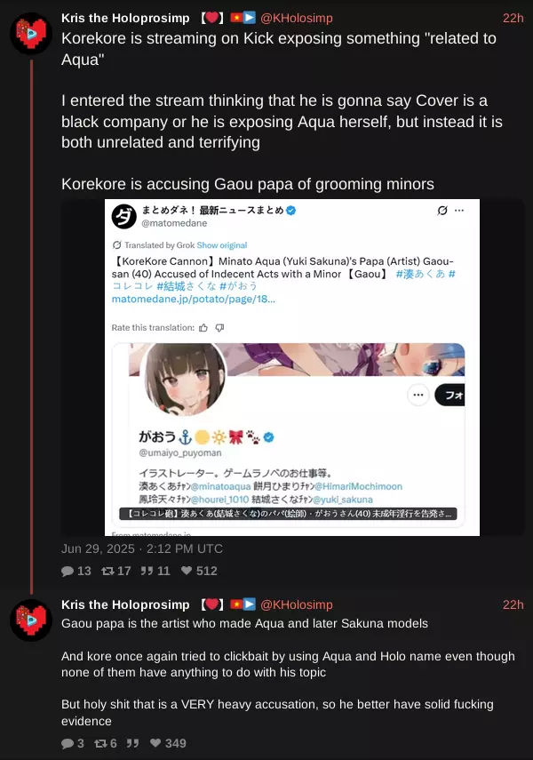The width and height of the screenshot is (533, 760).
Task: Click the retweet icon showing 17
Action: (x=107, y=571)
